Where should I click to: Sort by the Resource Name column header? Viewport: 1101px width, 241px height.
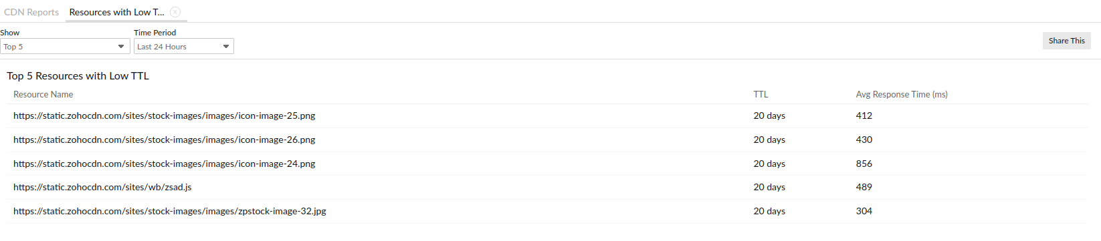[43, 94]
